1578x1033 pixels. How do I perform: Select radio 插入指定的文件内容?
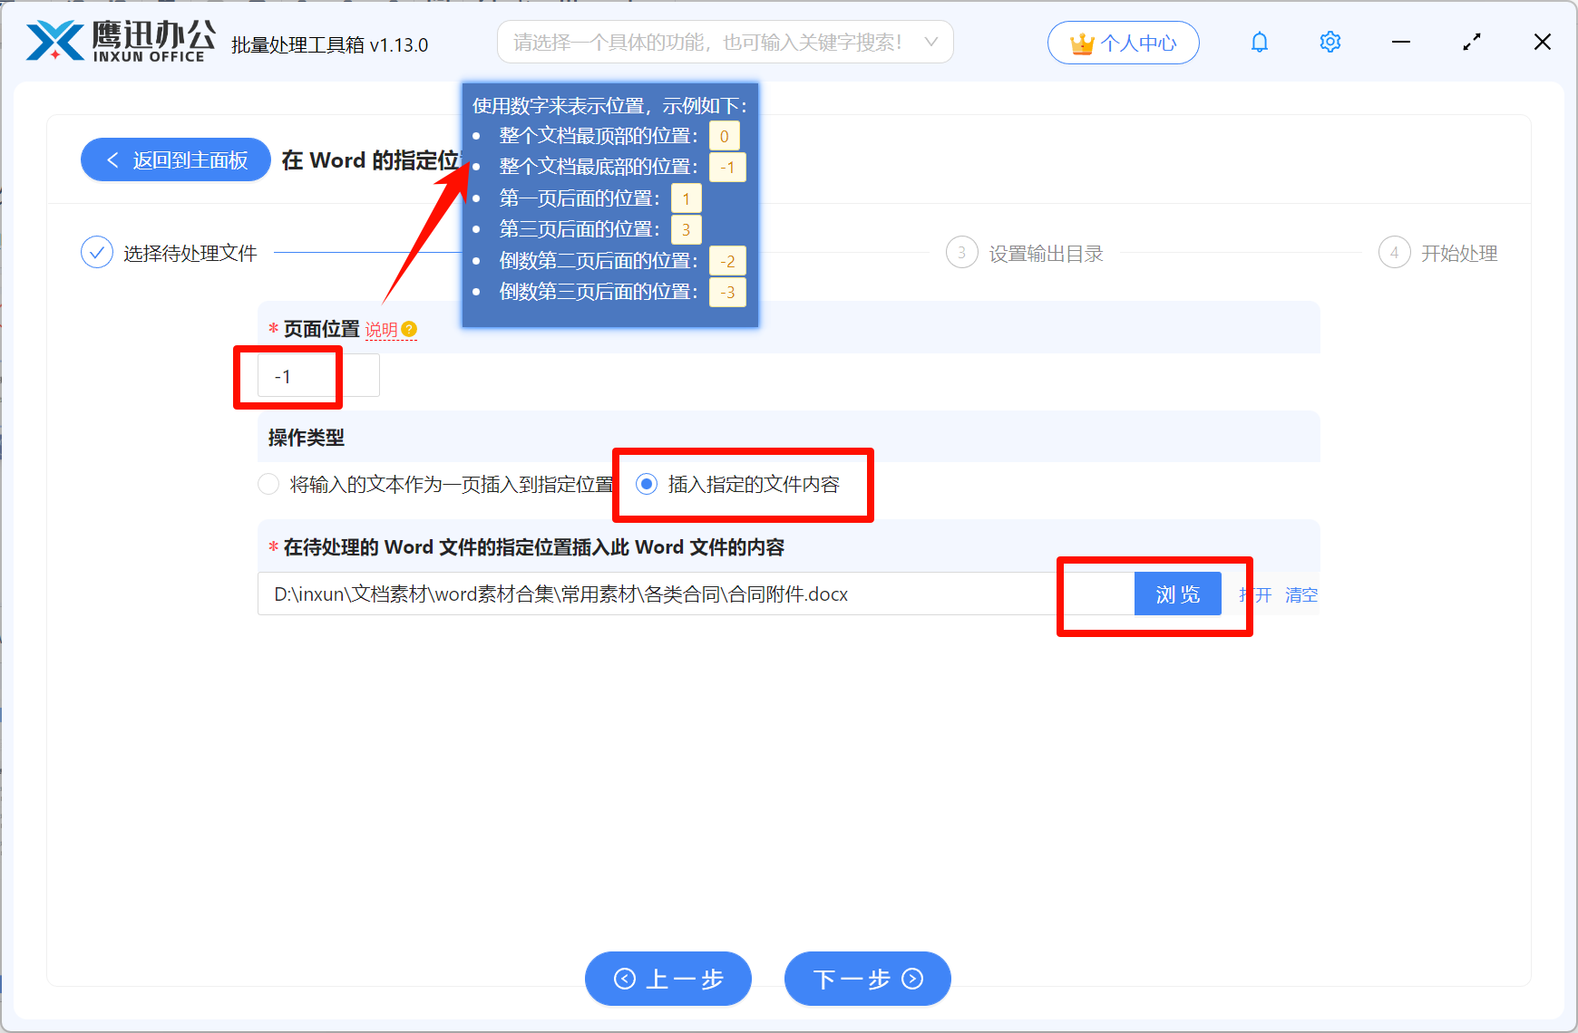pyautogui.click(x=646, y=484)
